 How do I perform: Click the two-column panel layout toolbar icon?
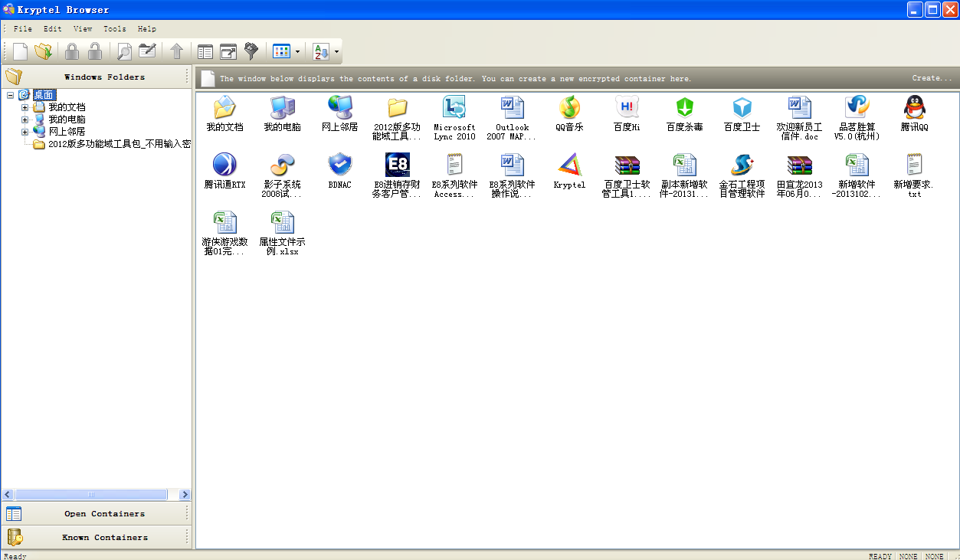[205, 51]
